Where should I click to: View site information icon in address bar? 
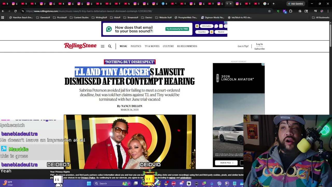[x=23, y=11]
